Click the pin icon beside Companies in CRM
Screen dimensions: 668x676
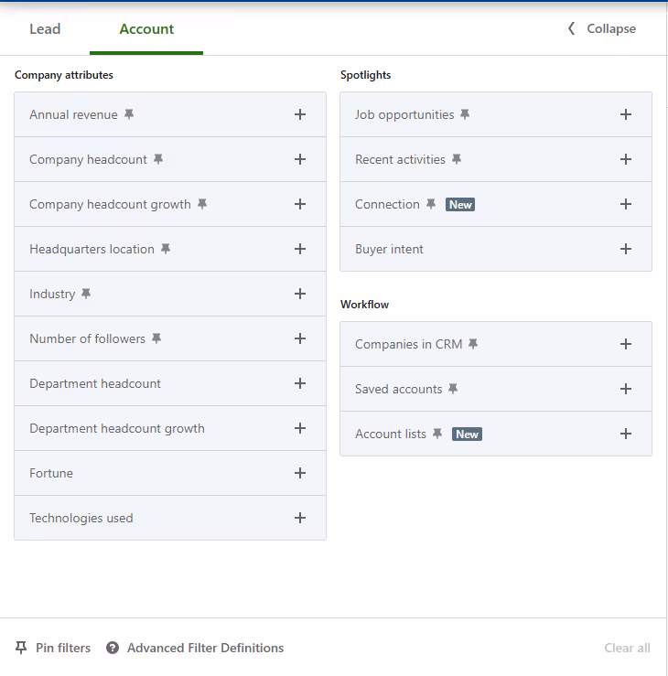pos(473,344)
